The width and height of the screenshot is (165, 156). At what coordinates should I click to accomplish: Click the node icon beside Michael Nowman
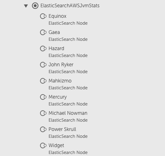pos(43,113)
